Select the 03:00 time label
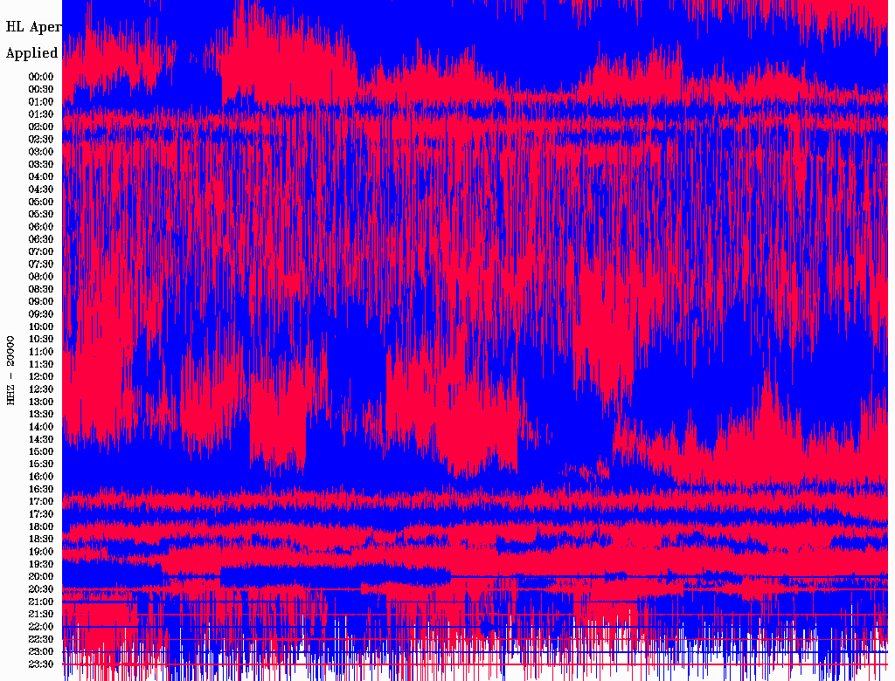 coord(41,152)
